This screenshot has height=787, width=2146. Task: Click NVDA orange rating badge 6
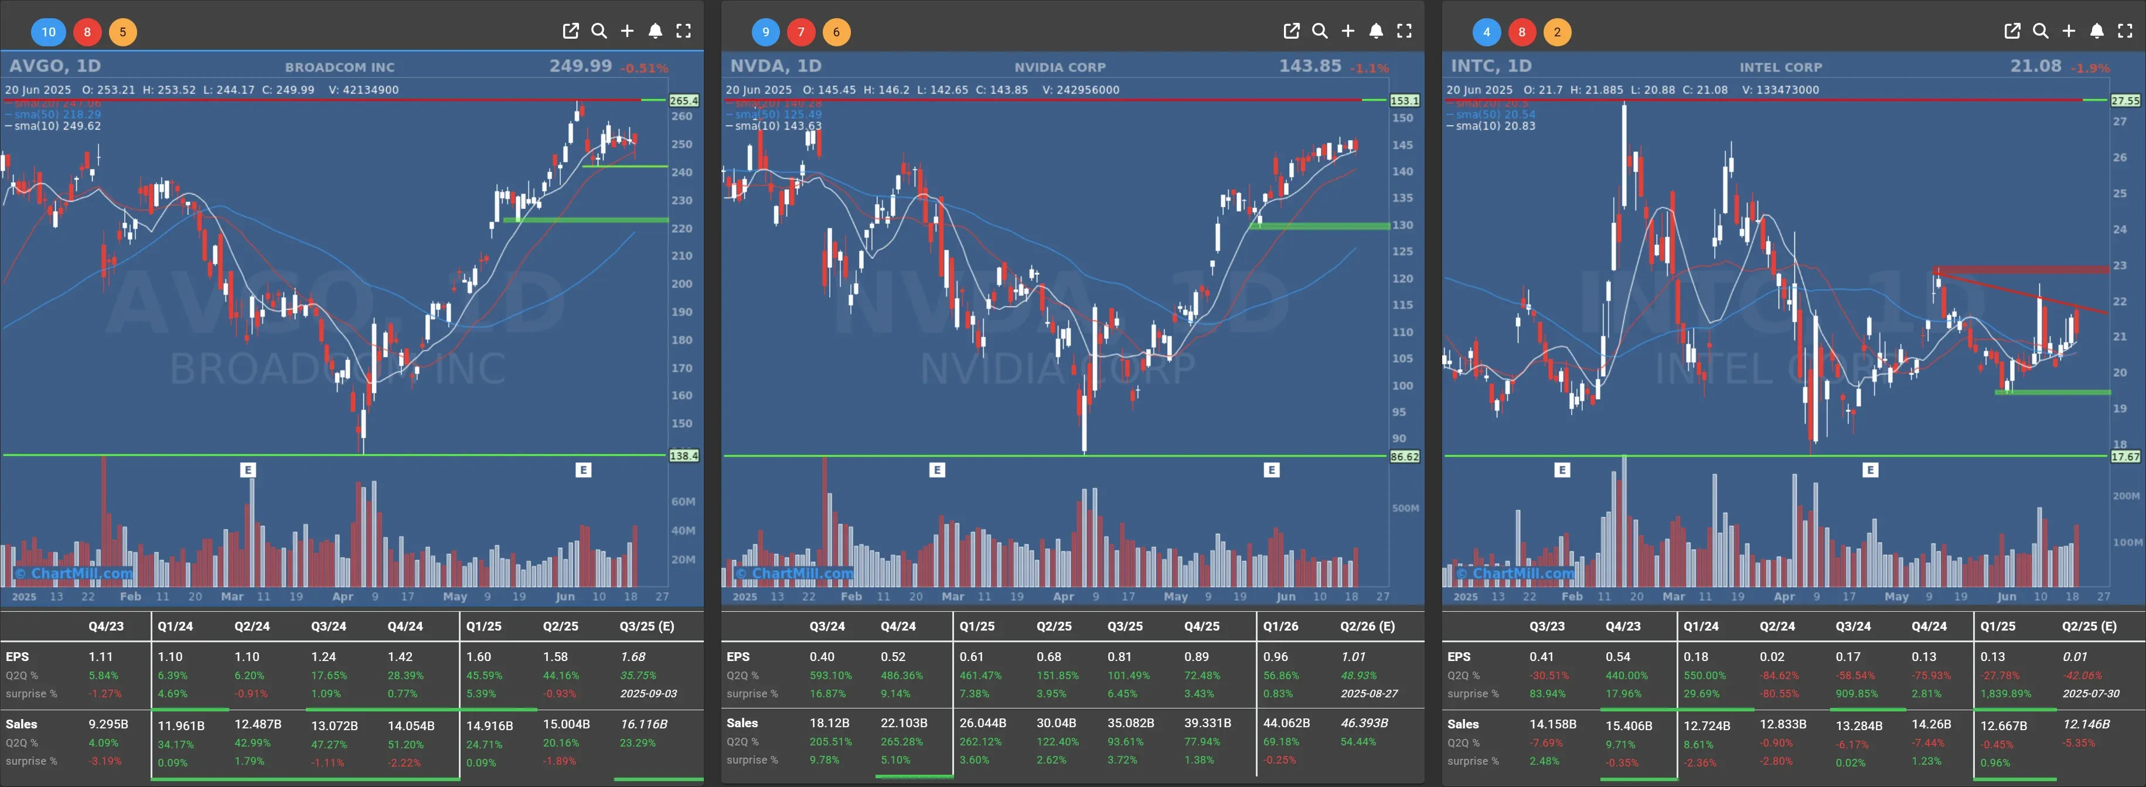point(836,32)
